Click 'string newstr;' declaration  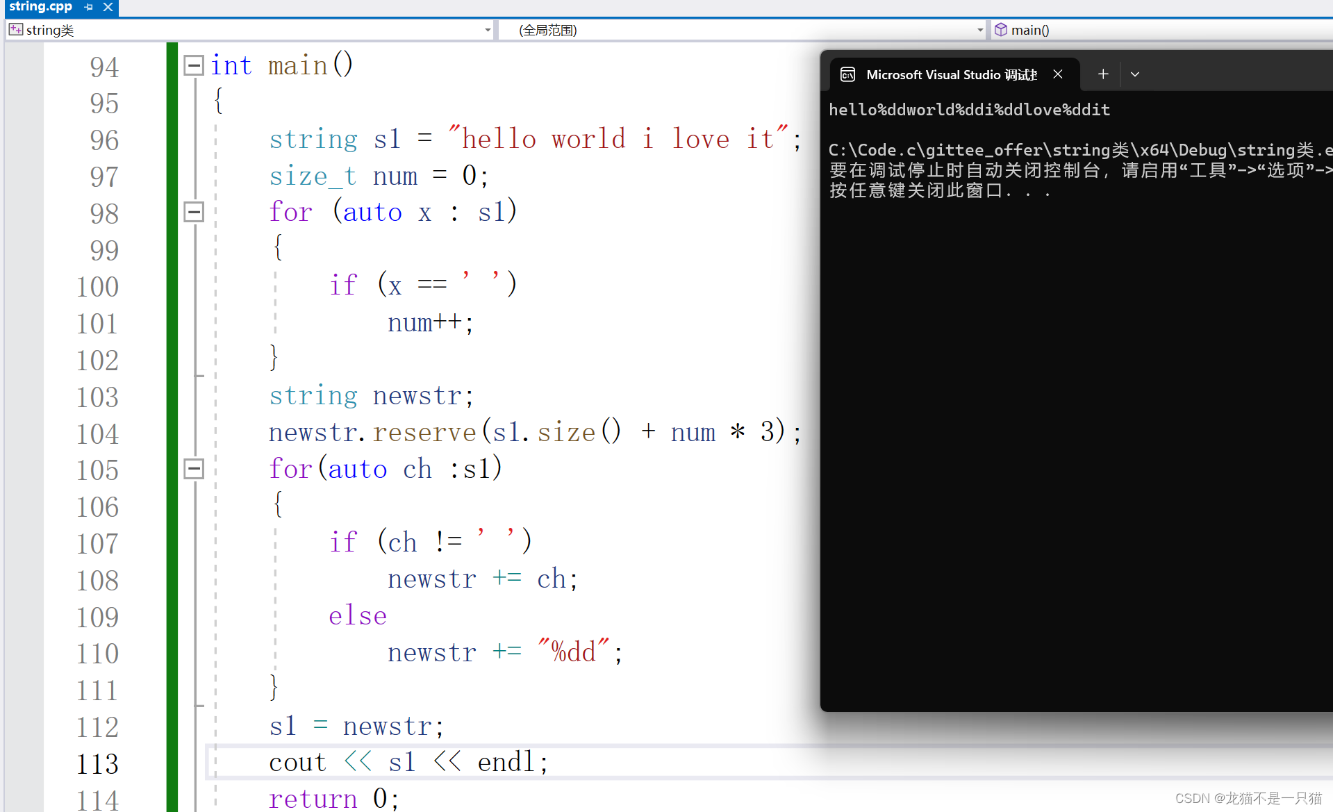(x=372, y=396)
